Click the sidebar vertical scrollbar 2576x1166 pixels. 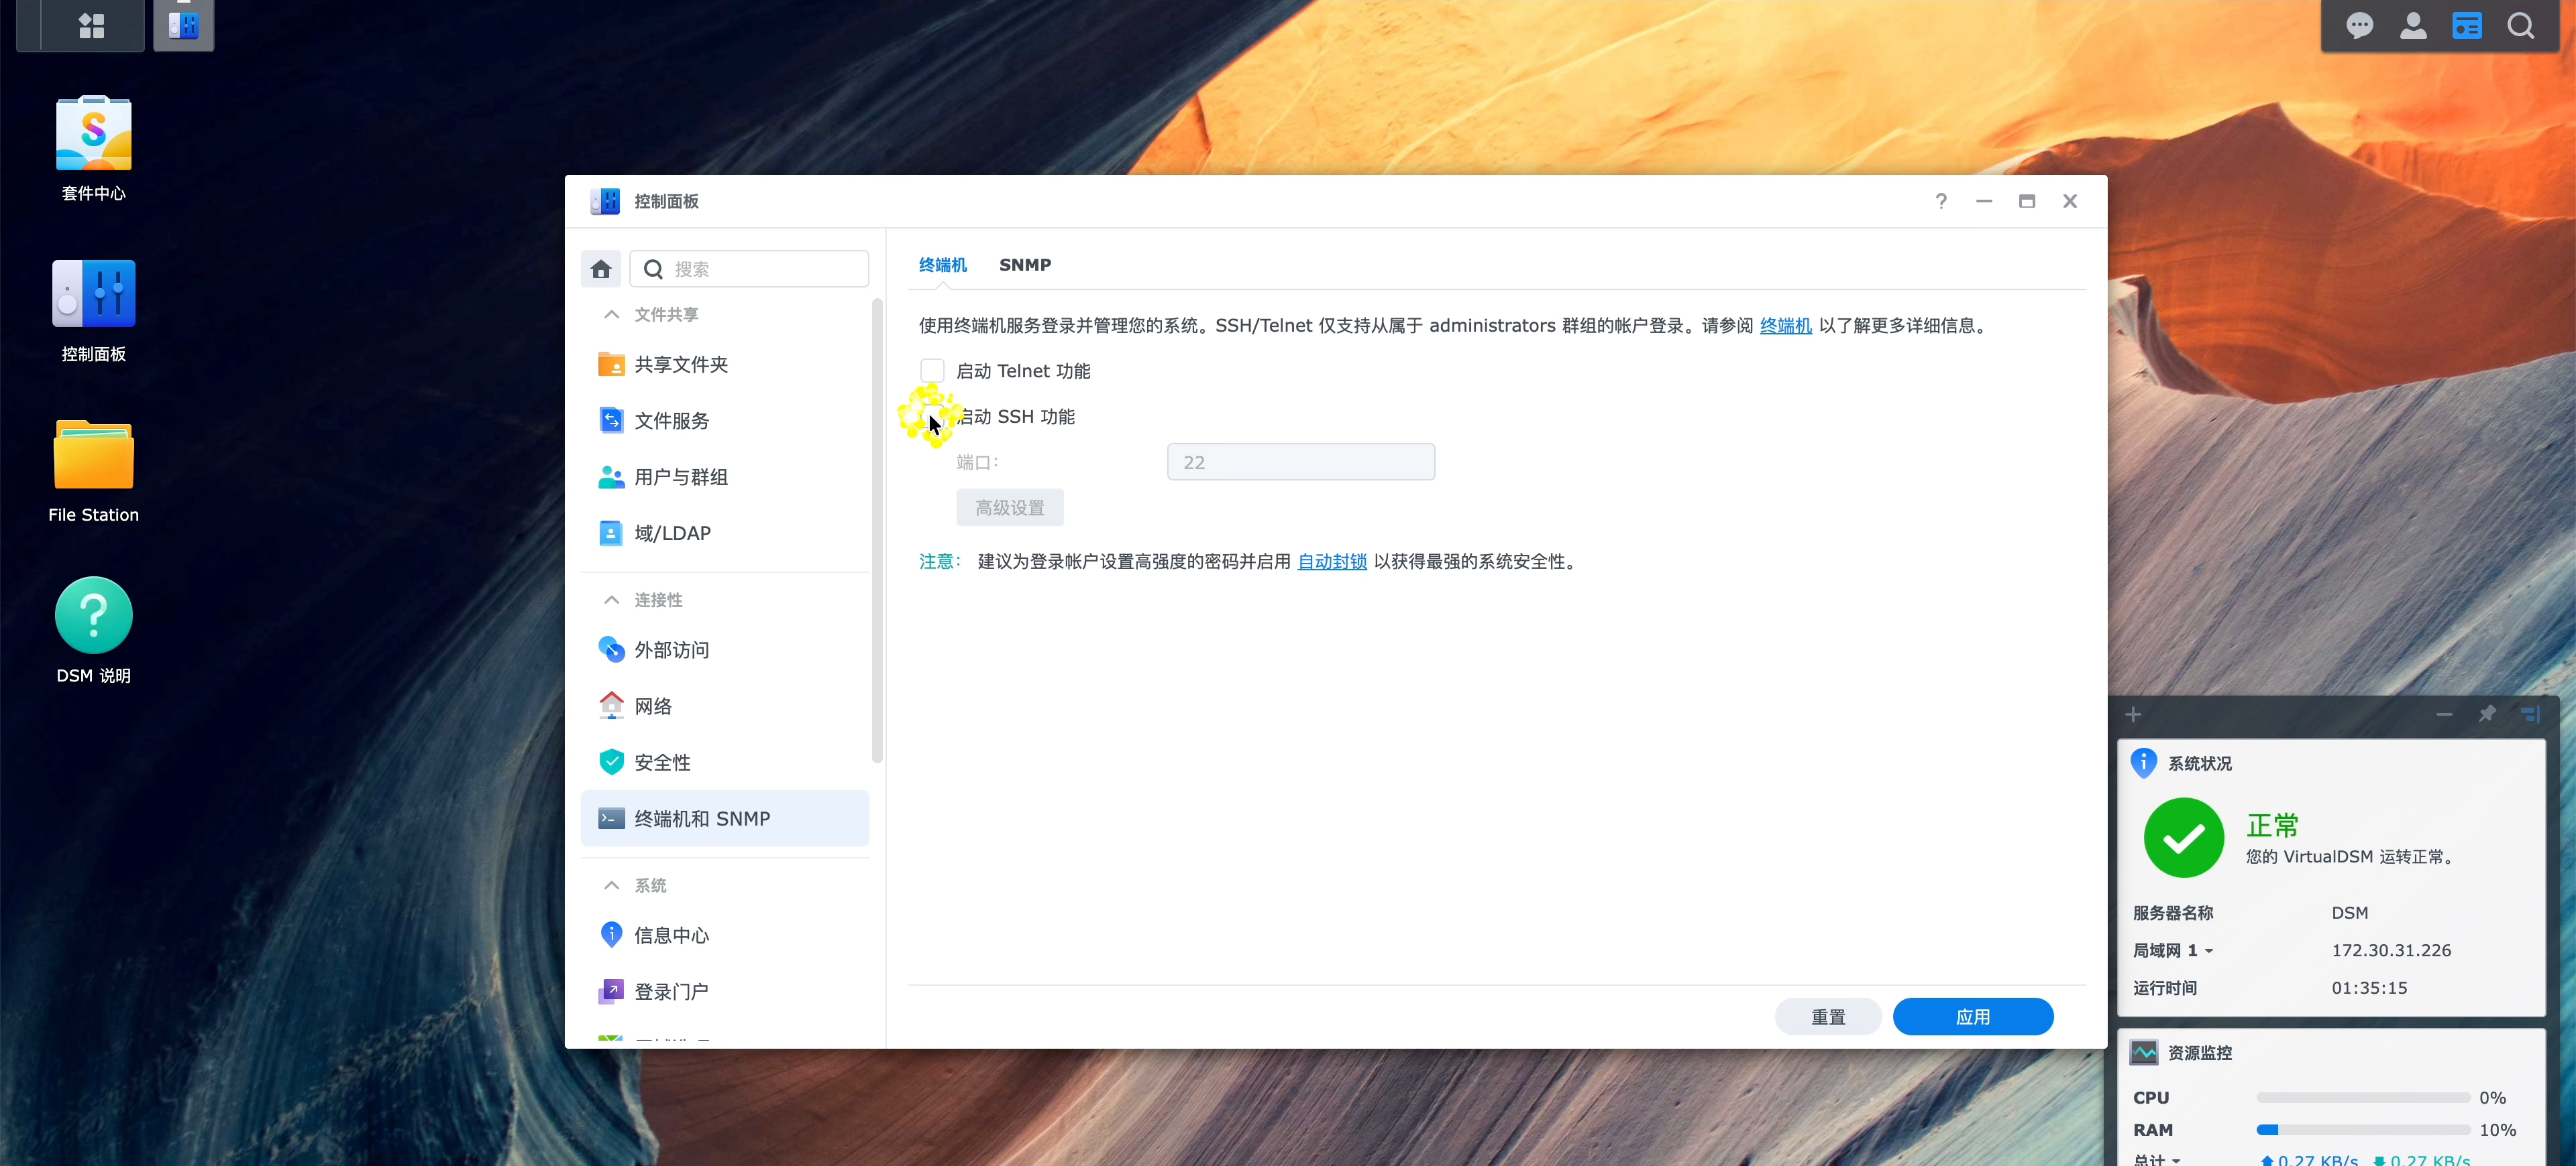[877, 529]
